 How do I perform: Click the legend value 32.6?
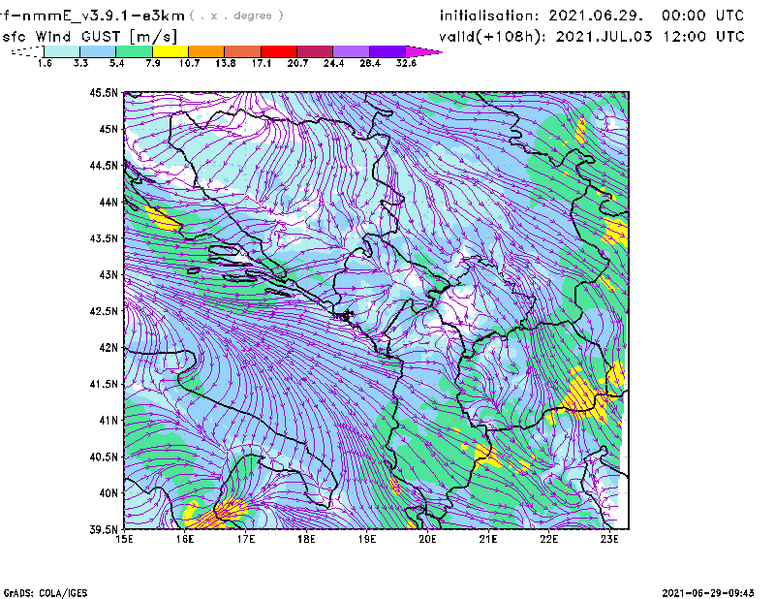[x=406, y=63]
